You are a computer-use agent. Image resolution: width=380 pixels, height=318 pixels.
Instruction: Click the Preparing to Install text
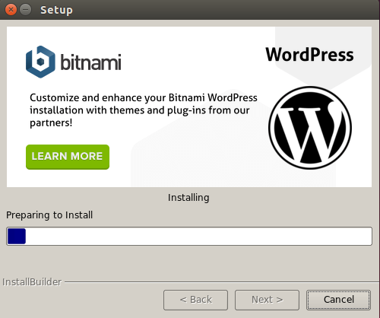click(x=49, y=215)
